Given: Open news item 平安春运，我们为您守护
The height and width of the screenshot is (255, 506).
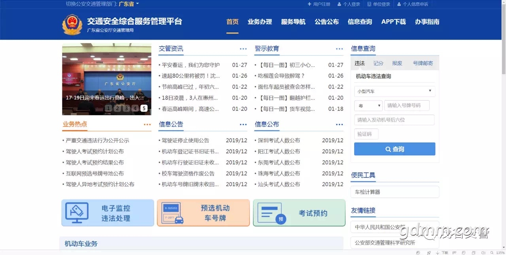Looking at the screenshot, I should pyautogui.click(x=191, y=65).
